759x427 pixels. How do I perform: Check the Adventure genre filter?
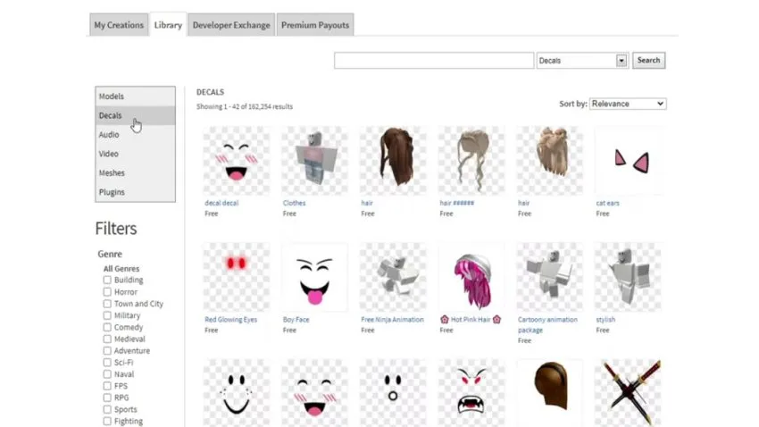pyautogui.click(x=107, y=350)
